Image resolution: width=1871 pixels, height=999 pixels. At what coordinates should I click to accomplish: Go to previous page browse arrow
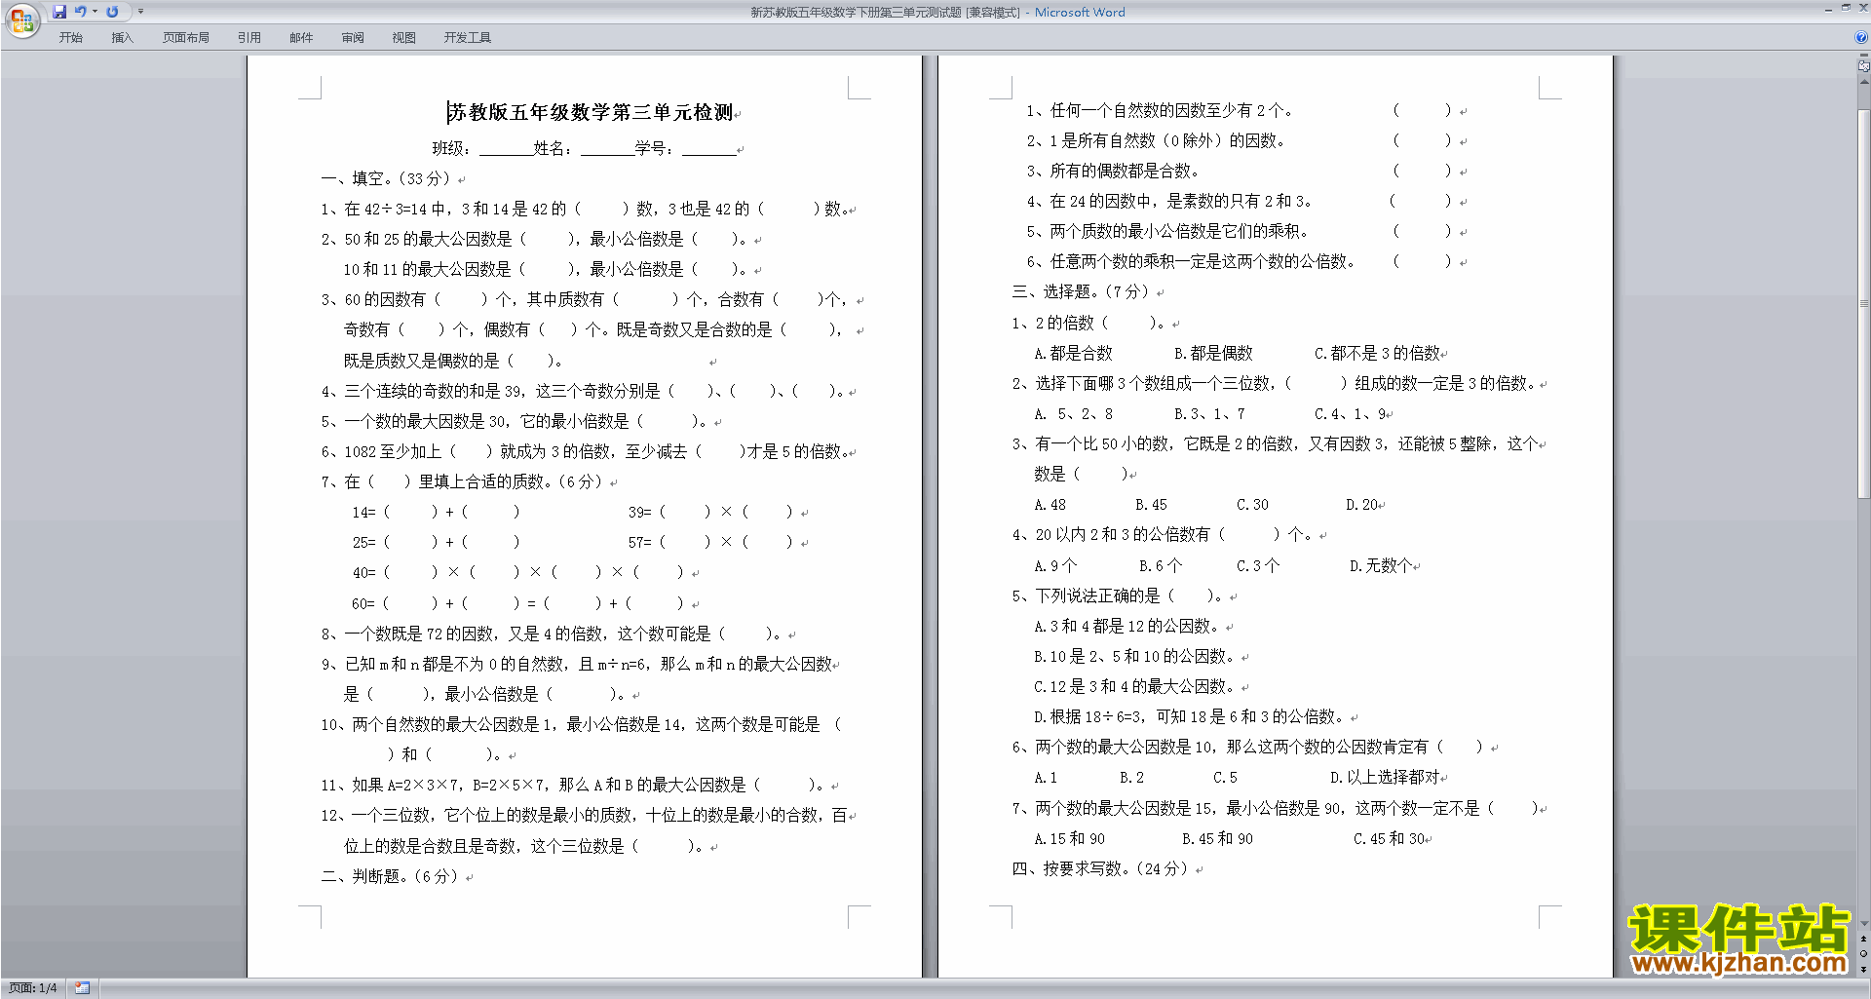(1864, 939)
